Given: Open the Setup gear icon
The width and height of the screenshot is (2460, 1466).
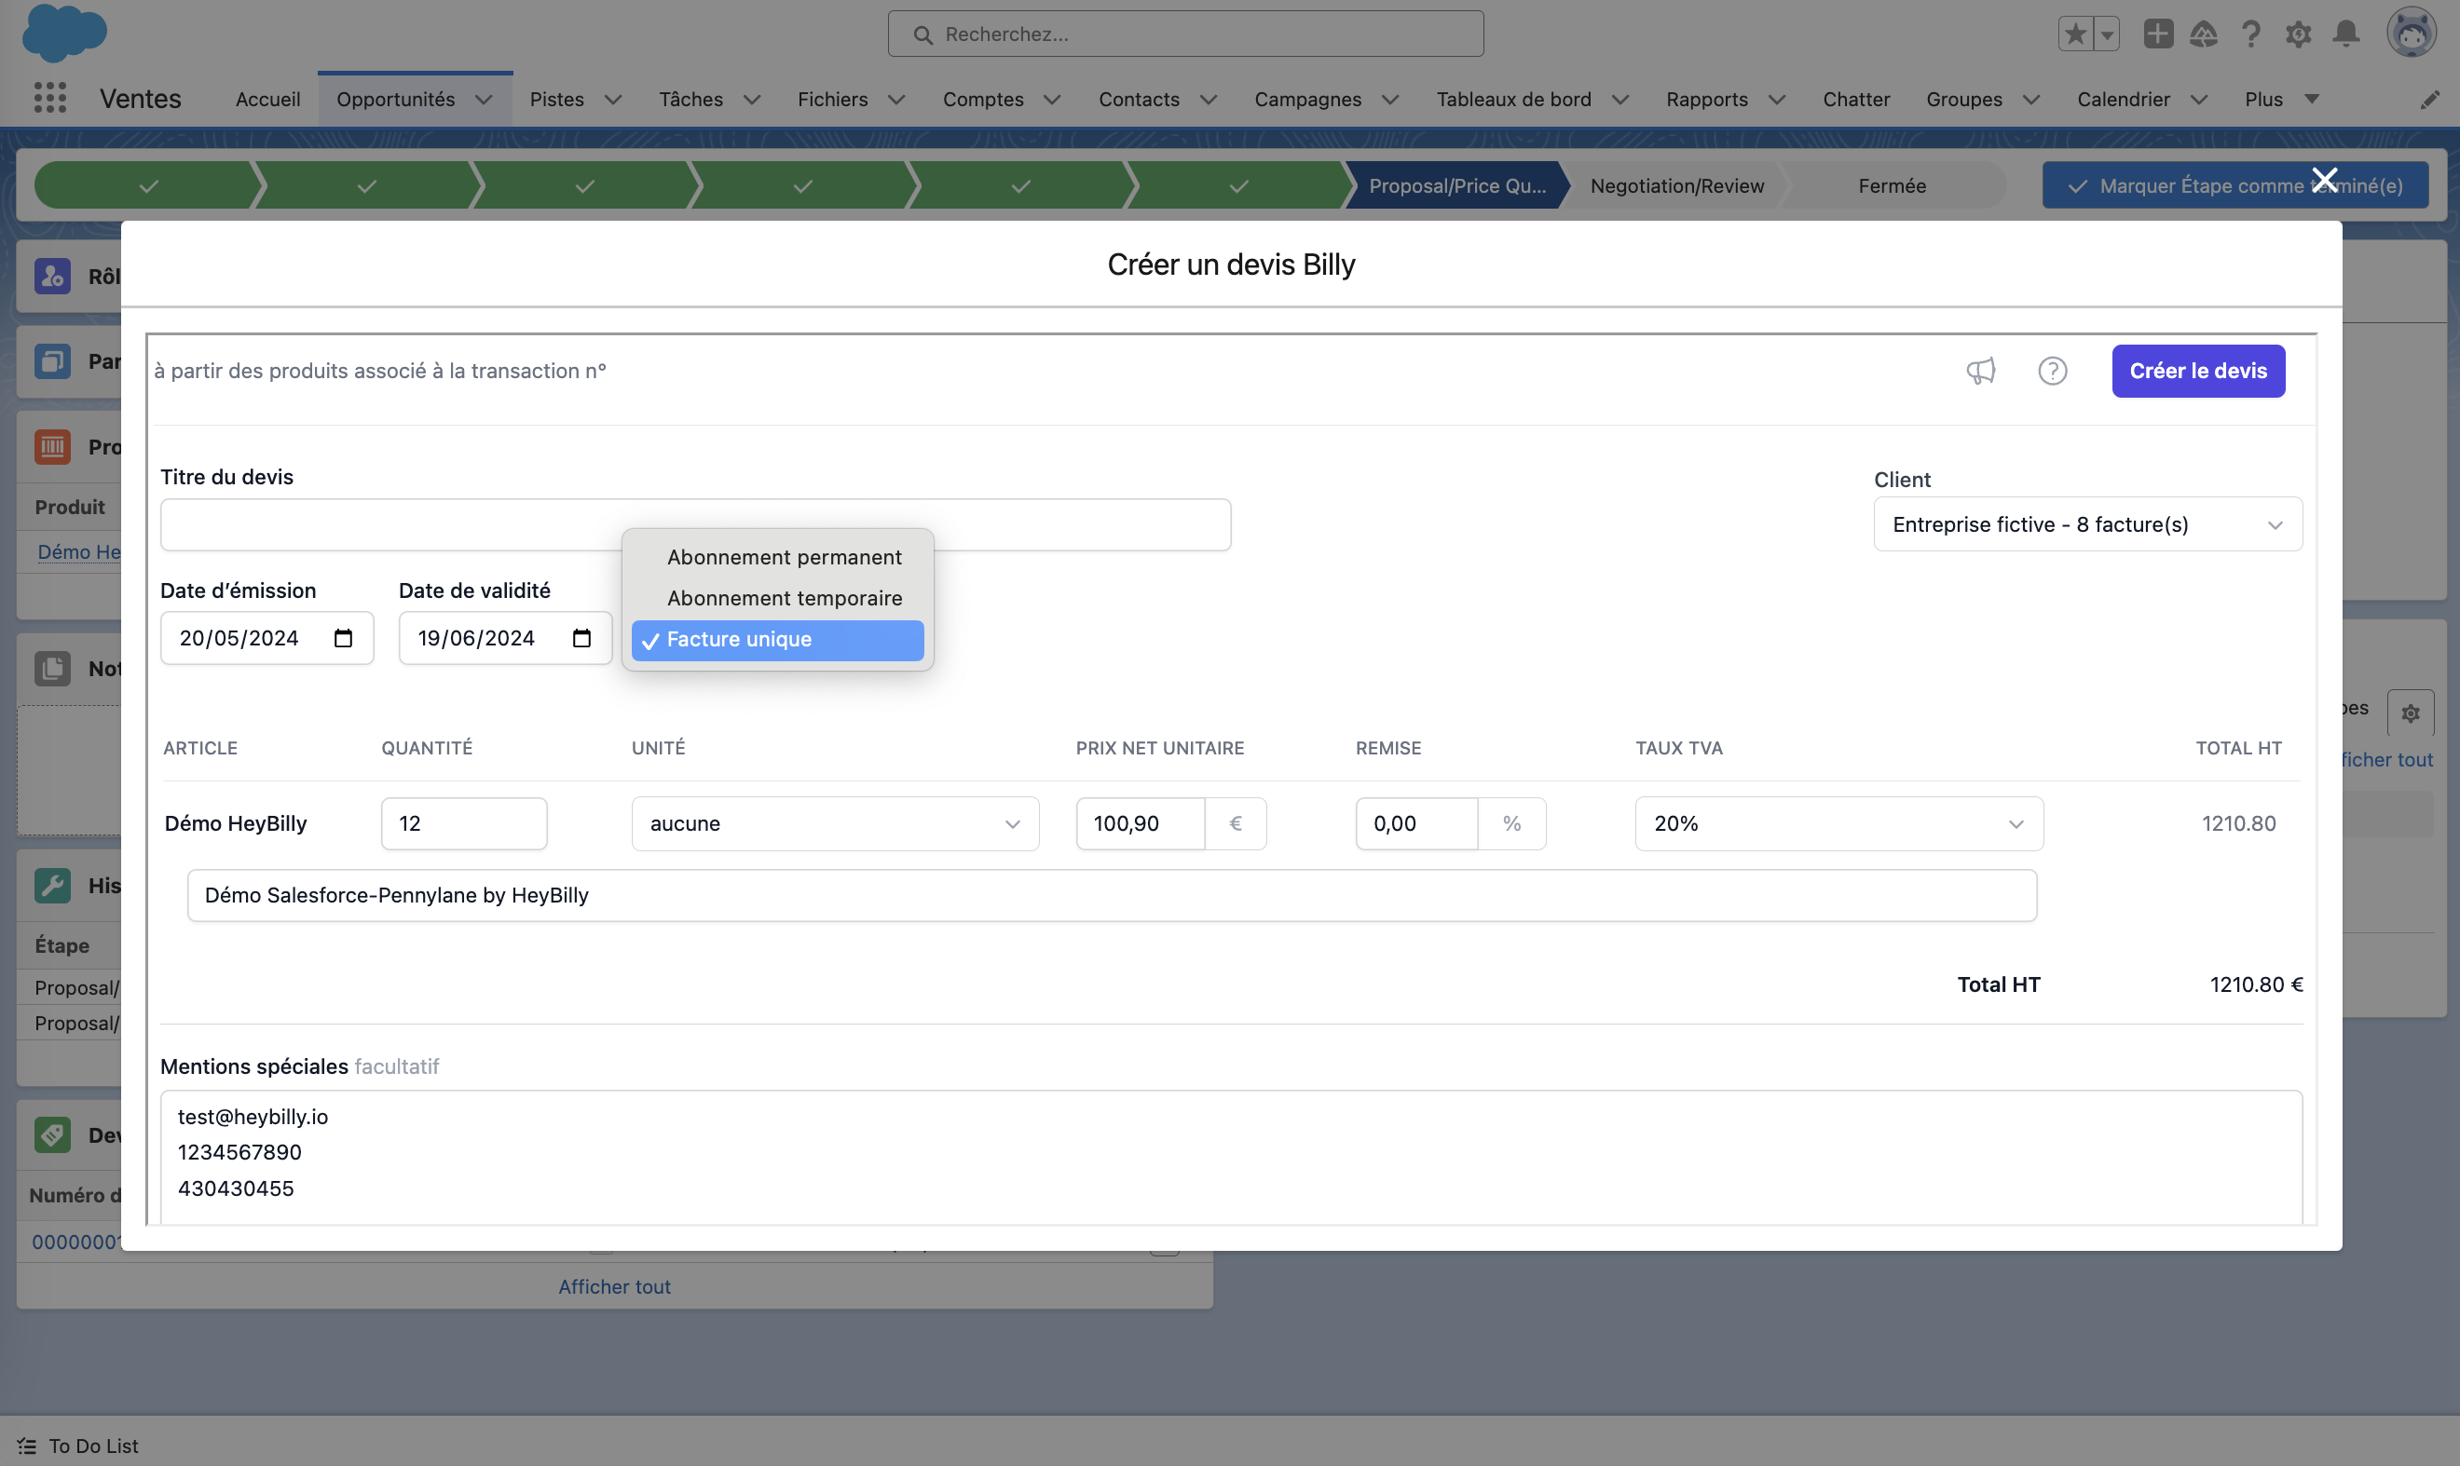Looking at the screenshot, I should click(2298, 34).
